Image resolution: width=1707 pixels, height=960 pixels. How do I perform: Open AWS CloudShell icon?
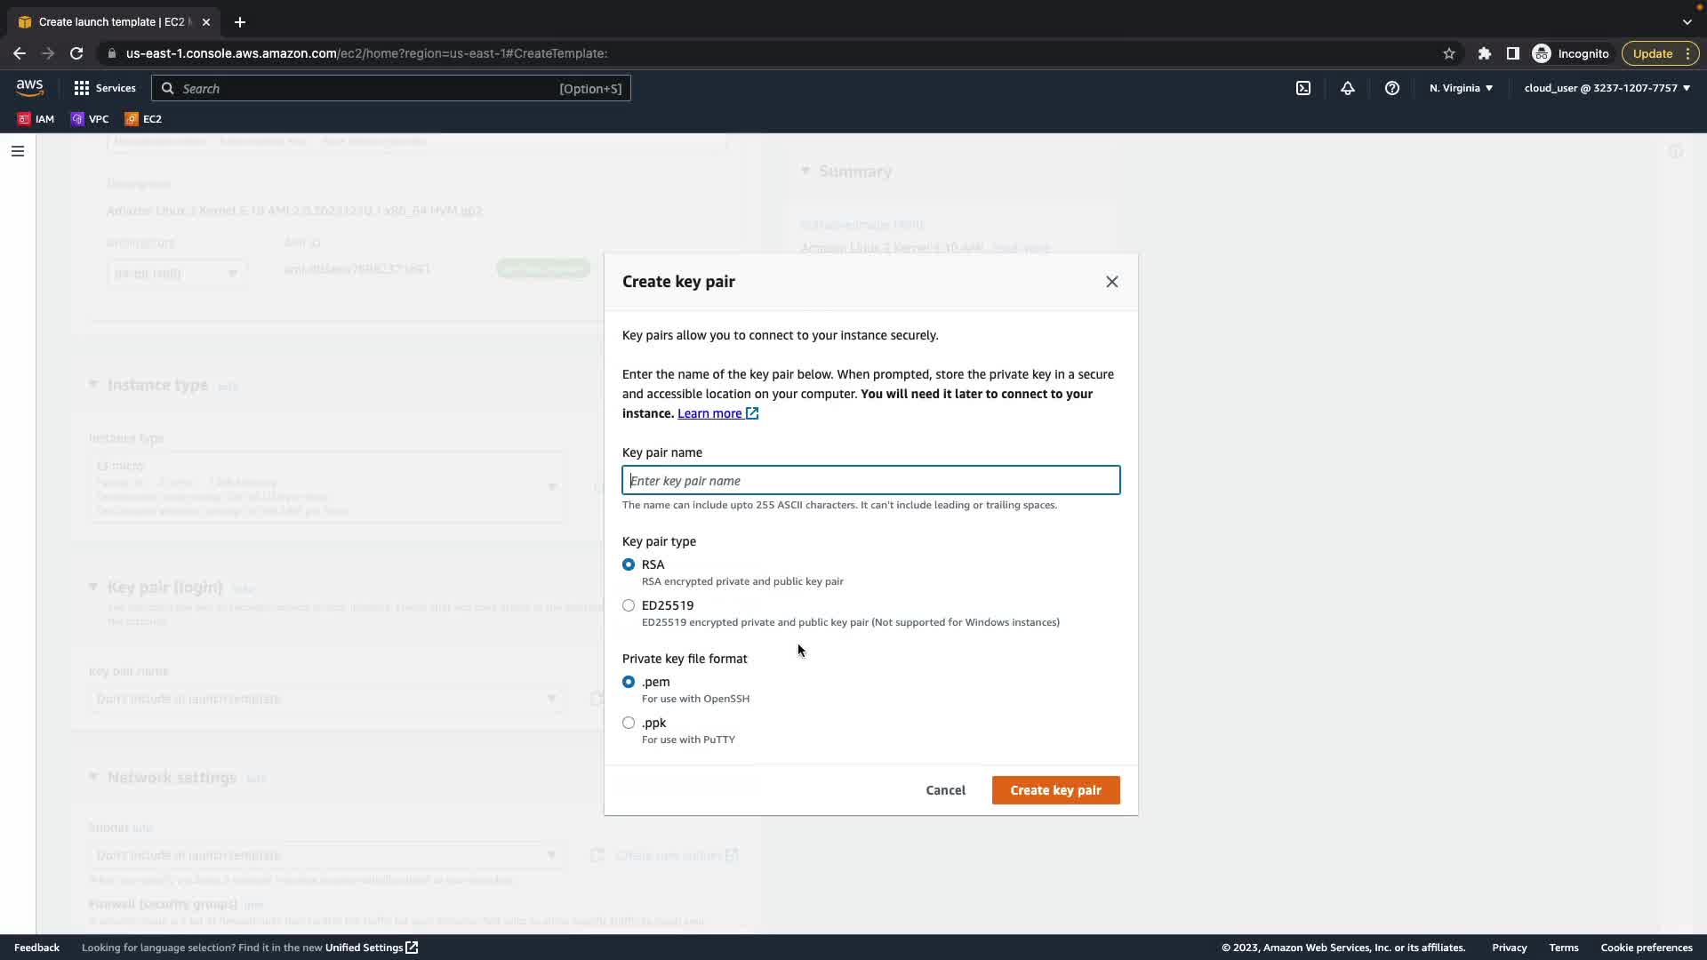coord(1303,88)
